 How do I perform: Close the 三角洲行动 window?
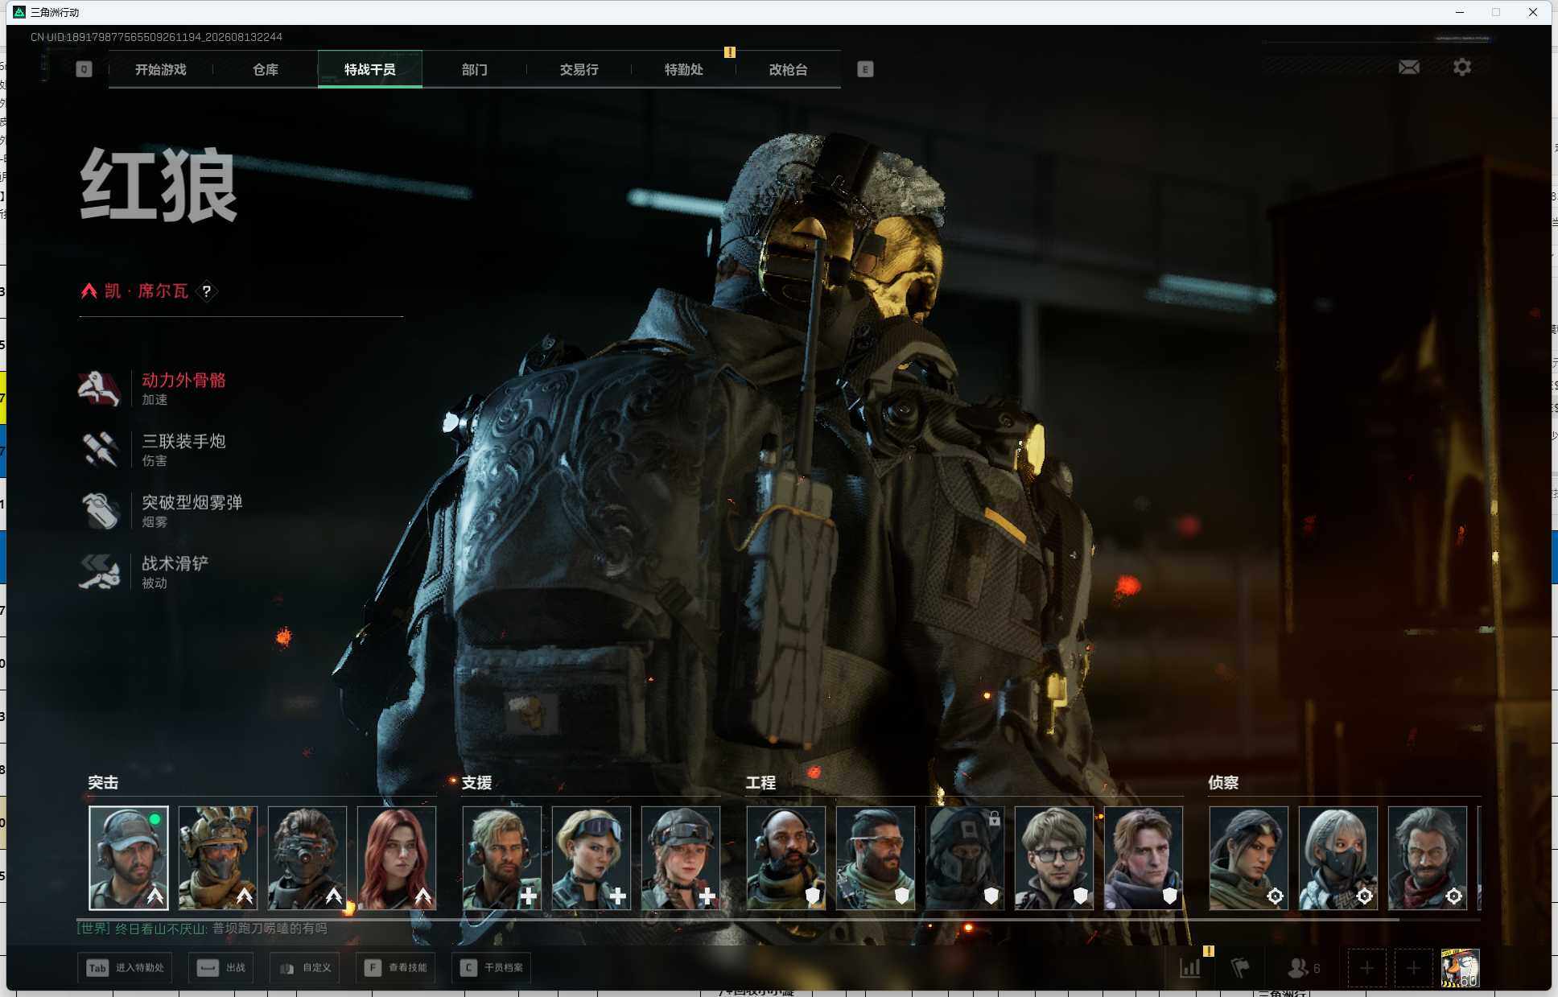(x=1533, y=12)
